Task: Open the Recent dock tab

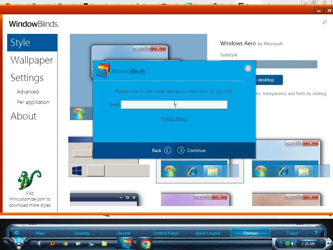Action: (124, 233)
